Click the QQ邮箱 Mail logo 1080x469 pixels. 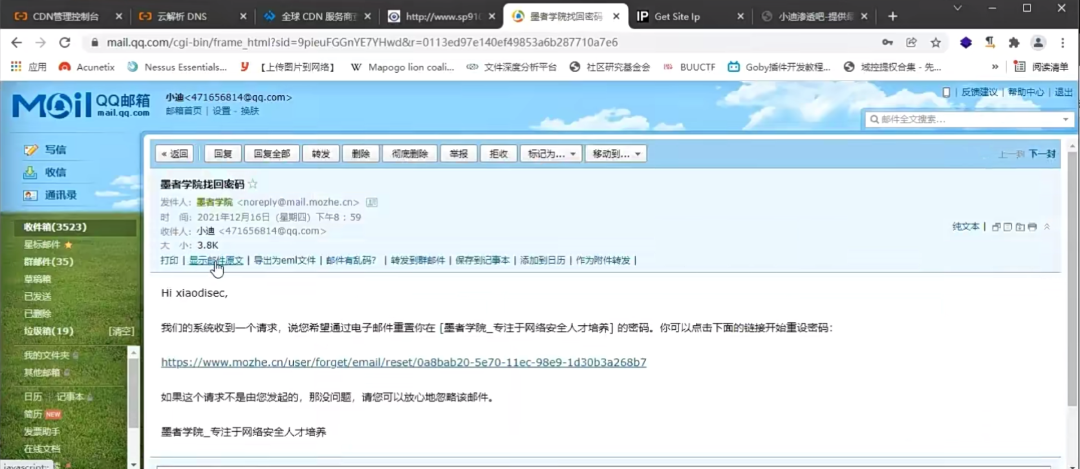point(81,105)
